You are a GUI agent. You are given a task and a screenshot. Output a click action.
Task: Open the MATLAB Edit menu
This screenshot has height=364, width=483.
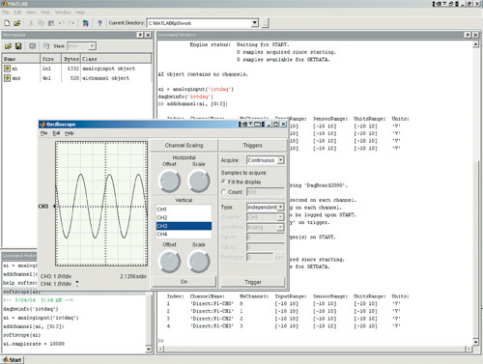pos(17,13)
